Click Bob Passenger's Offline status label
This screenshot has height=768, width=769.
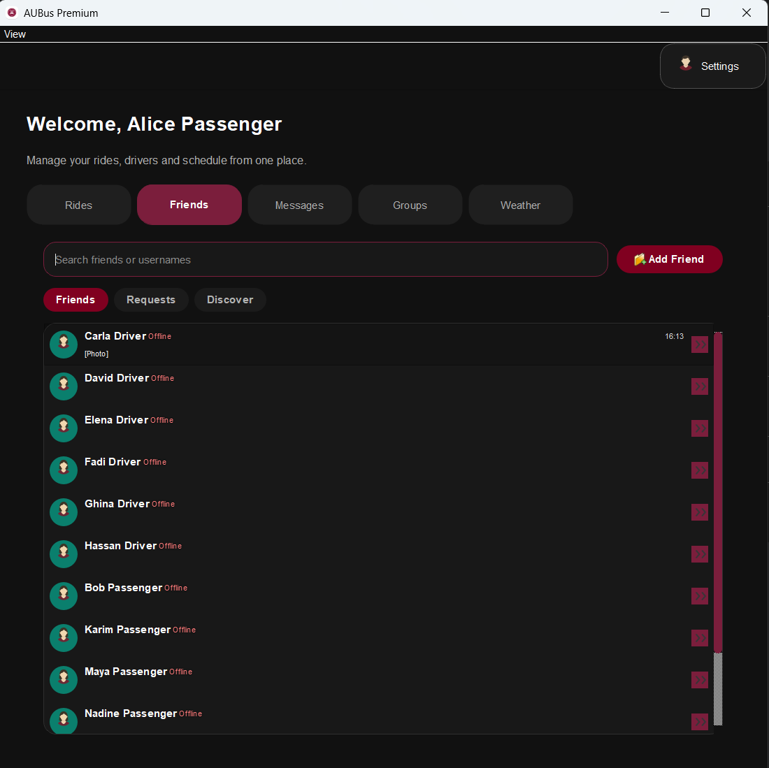click(x=175, y=588)
